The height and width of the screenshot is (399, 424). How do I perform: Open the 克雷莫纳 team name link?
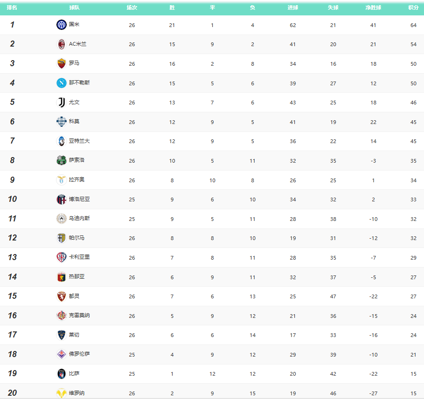[x=79, y=316]
